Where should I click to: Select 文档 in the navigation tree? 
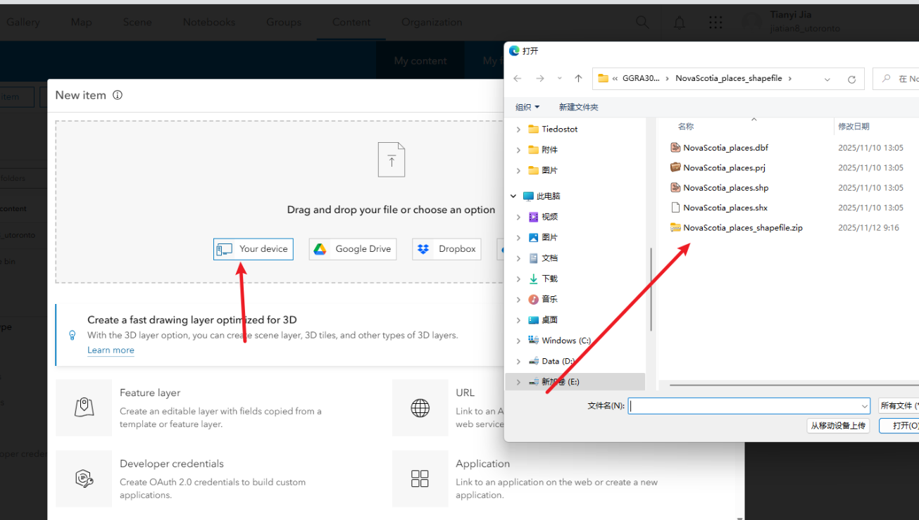coord(549,258)
